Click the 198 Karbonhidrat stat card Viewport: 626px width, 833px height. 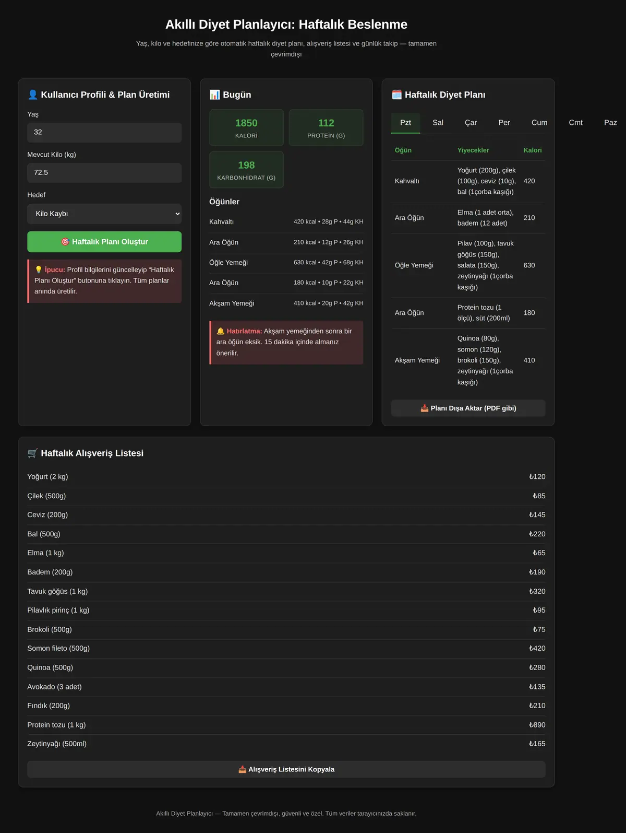pyautogui.click(x=246, y=170)
